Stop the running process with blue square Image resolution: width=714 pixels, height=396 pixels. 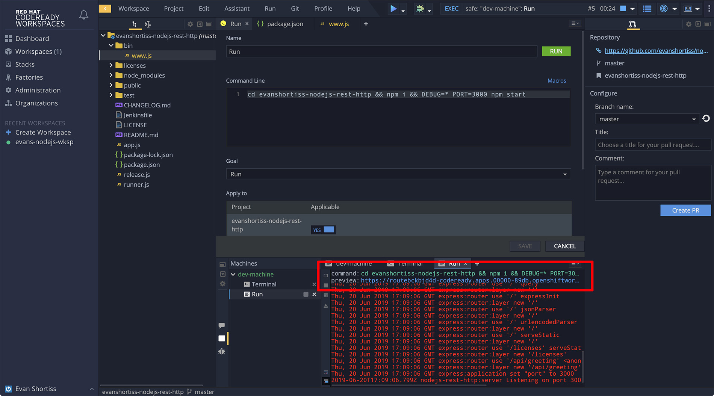(x=623, y=8)
